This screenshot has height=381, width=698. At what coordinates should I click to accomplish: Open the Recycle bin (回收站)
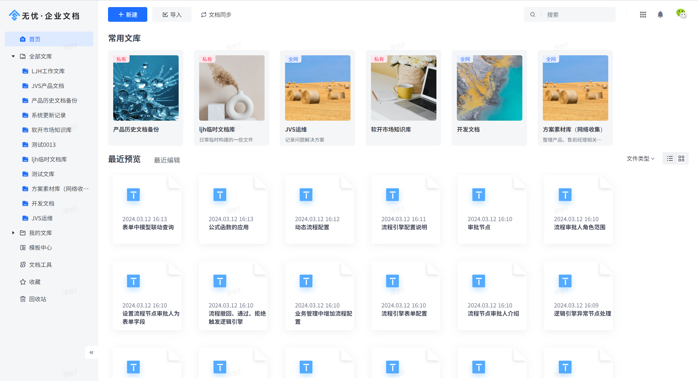pyautogui.click(x=37, y=299)
